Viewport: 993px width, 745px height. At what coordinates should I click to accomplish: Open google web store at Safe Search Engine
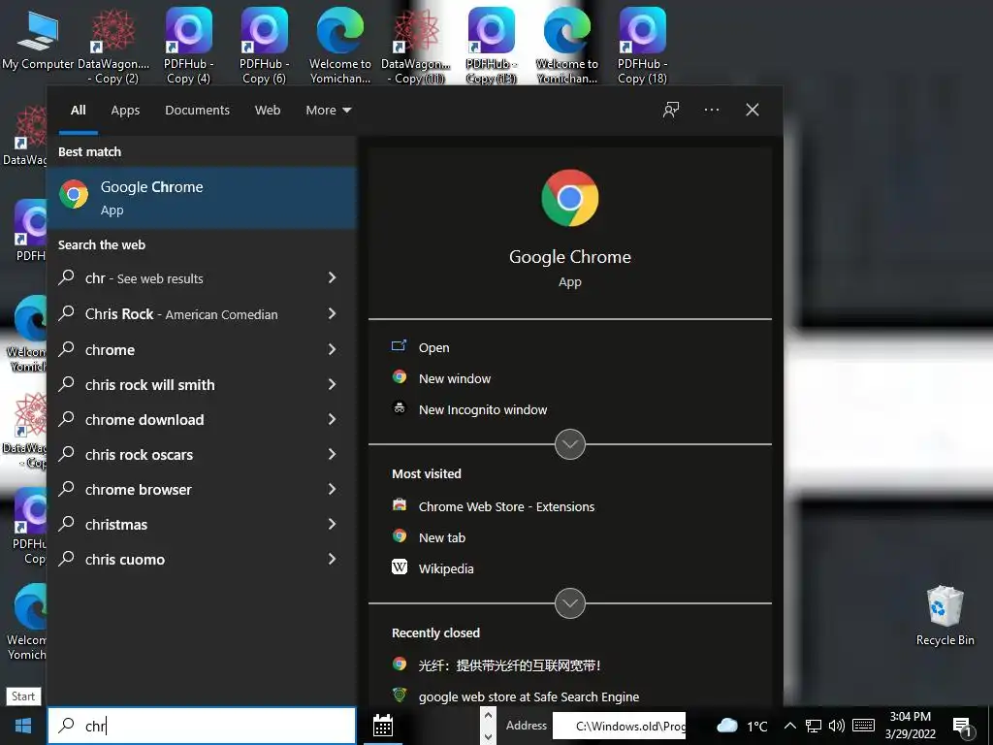[529, 696]
